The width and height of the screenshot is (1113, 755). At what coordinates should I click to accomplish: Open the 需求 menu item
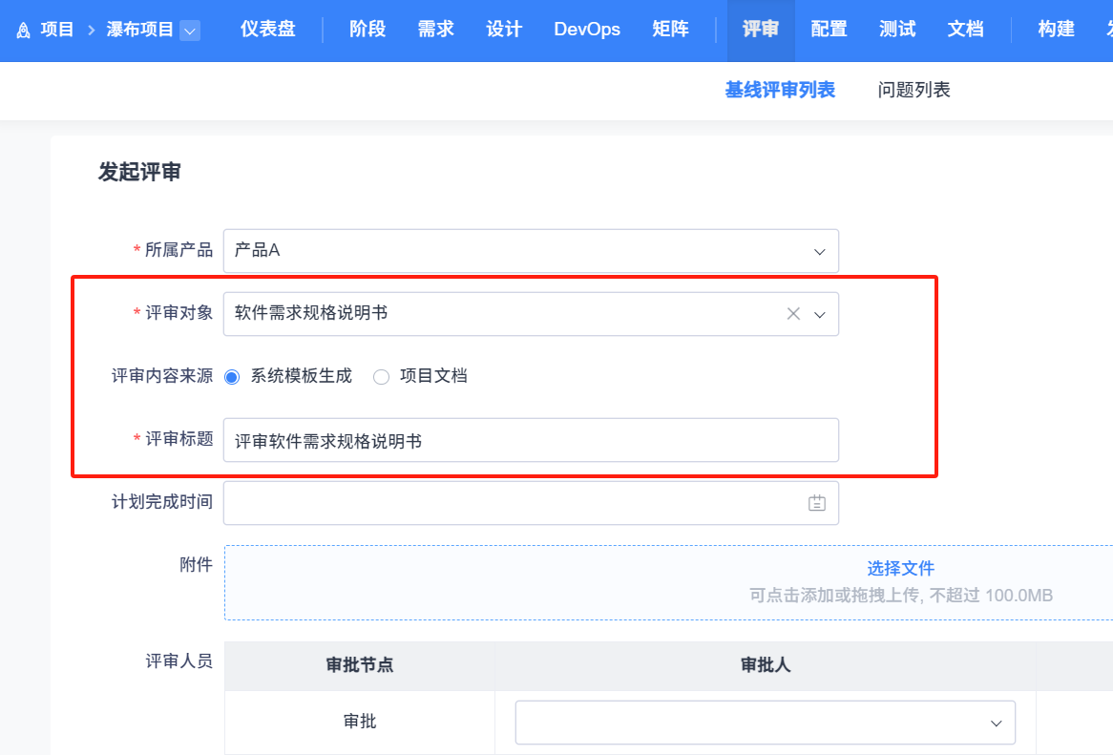(x=435, y=30)
